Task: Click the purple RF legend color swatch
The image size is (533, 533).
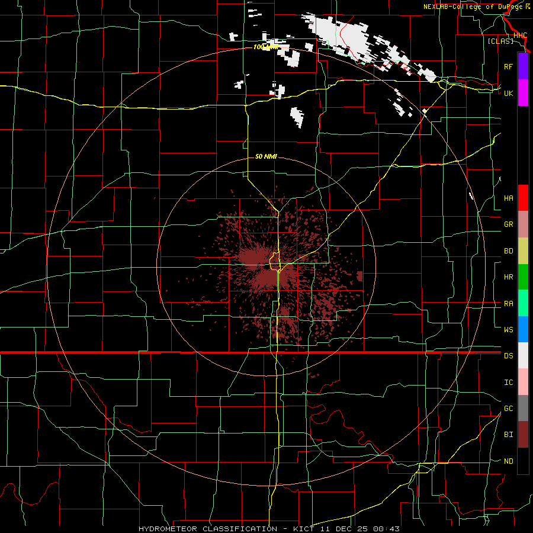Action: click(523, 66)
